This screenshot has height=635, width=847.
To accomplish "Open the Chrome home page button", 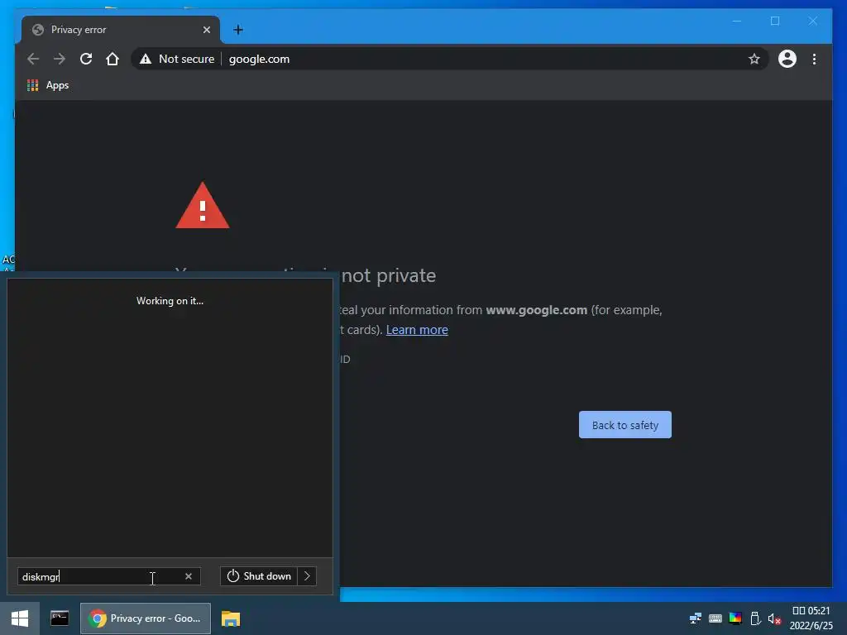I will click(x=112, y=59).
